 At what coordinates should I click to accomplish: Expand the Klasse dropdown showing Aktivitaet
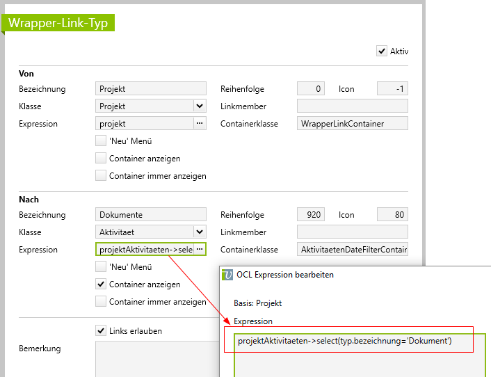[200, 232]
